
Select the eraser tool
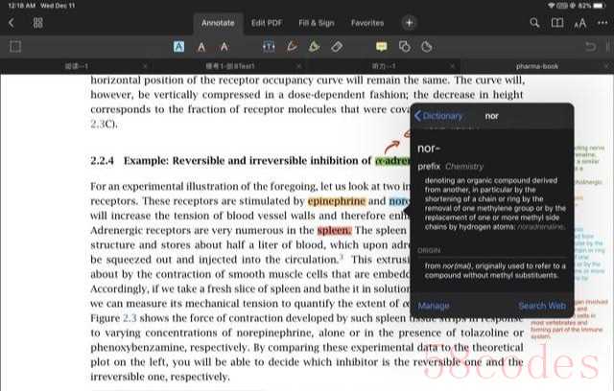point(337,47)
